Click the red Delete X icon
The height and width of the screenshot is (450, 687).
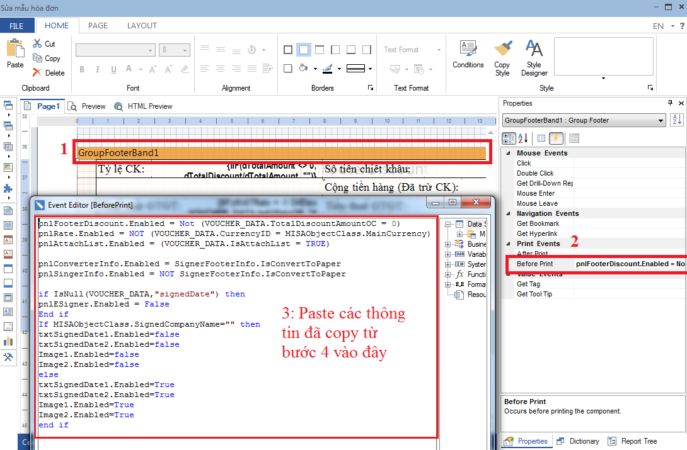37,72
